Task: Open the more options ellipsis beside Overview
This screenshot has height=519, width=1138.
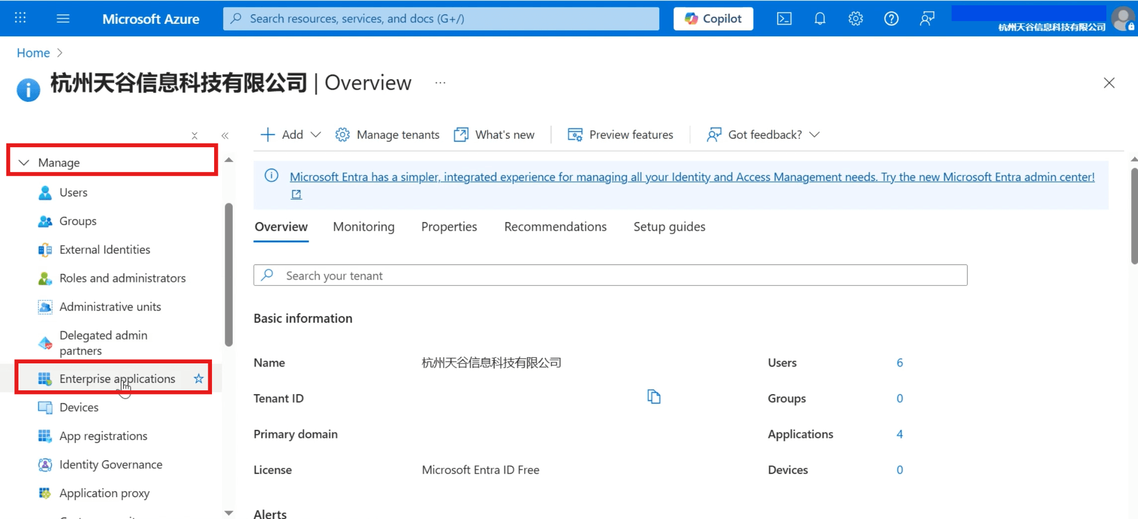Action: (x=440, y=83)
